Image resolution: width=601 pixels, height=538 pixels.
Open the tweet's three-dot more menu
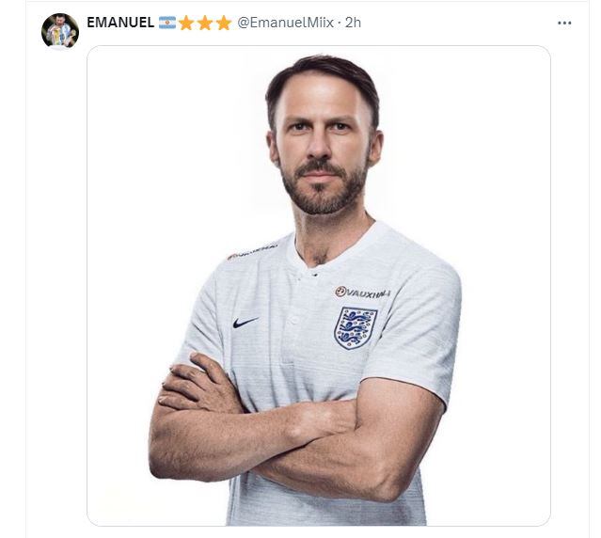[564, 23]
